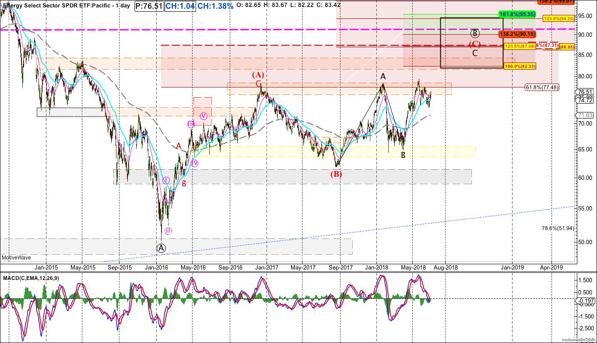This screenshot has width=597, height=343.
Task: Select magenta circled iv wave label
Action: [195, 163]
